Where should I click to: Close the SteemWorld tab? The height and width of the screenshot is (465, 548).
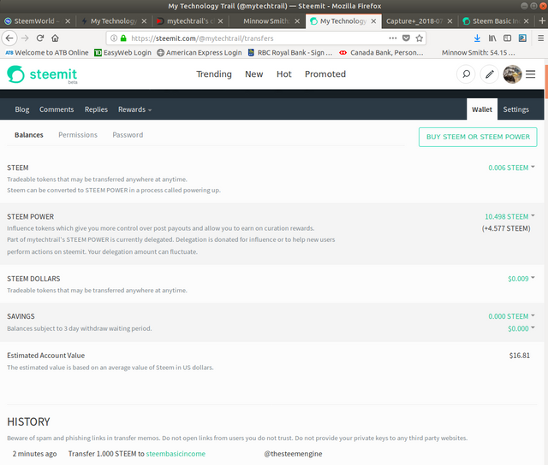68,21
